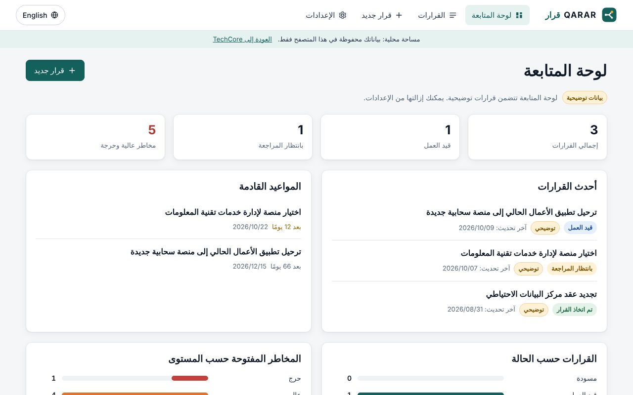This screenshot has height=395, width=633.
Task: Select the إجمالي القرارات stat card
Action: pyautogui.click(x=538, y=137)
